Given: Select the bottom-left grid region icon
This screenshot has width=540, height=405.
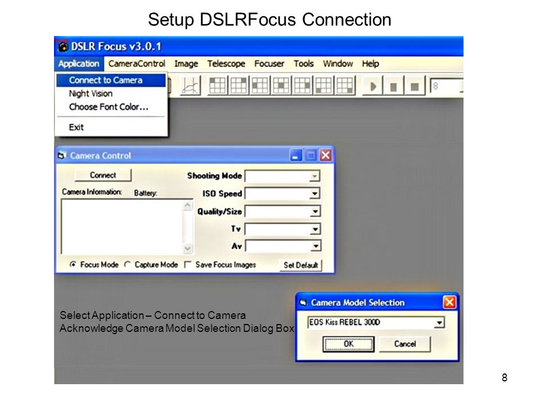Looking at the screenshot, I should point(324,85).
